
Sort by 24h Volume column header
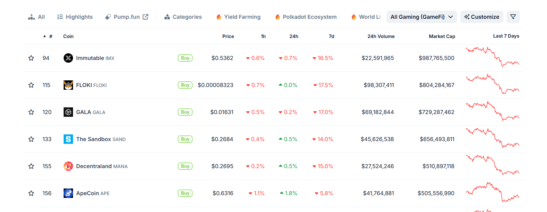point(381,36)
